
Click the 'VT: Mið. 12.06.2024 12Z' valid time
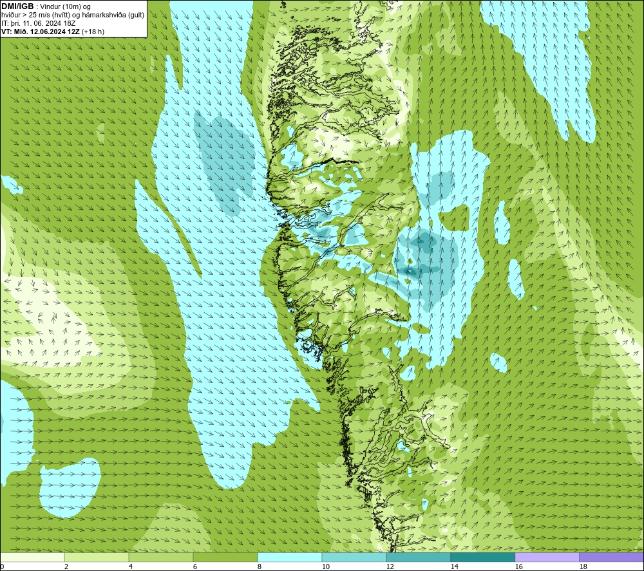41,32
